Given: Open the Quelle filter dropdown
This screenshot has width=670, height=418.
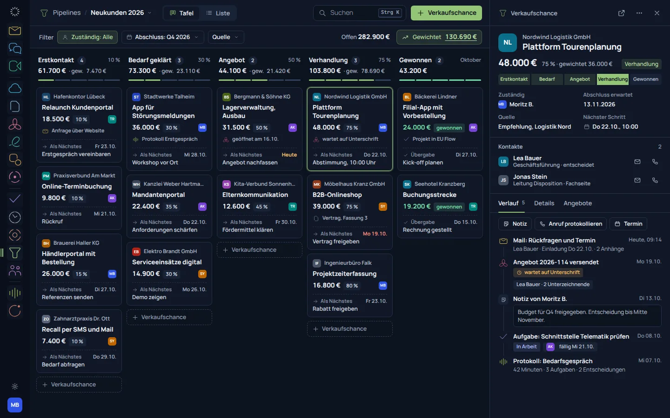Looking at the screenshot, I should point(226,37).
